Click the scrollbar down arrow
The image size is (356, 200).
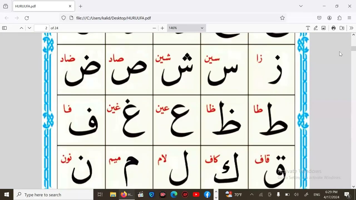point(353,187)
